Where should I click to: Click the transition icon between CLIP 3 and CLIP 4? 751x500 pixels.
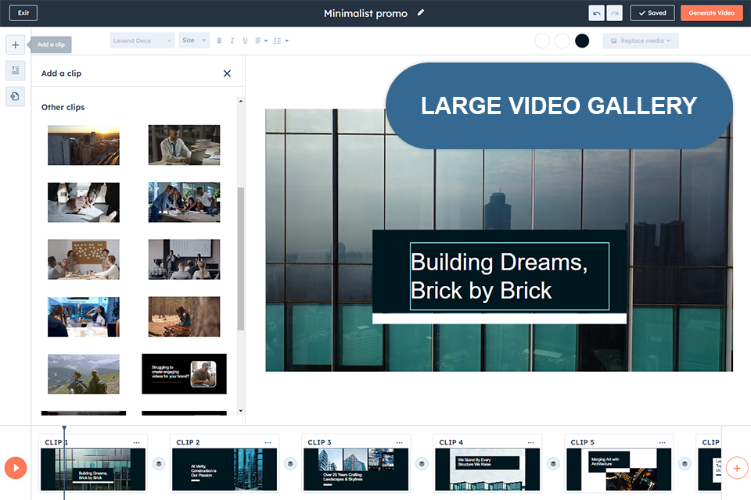click(422, 463)
